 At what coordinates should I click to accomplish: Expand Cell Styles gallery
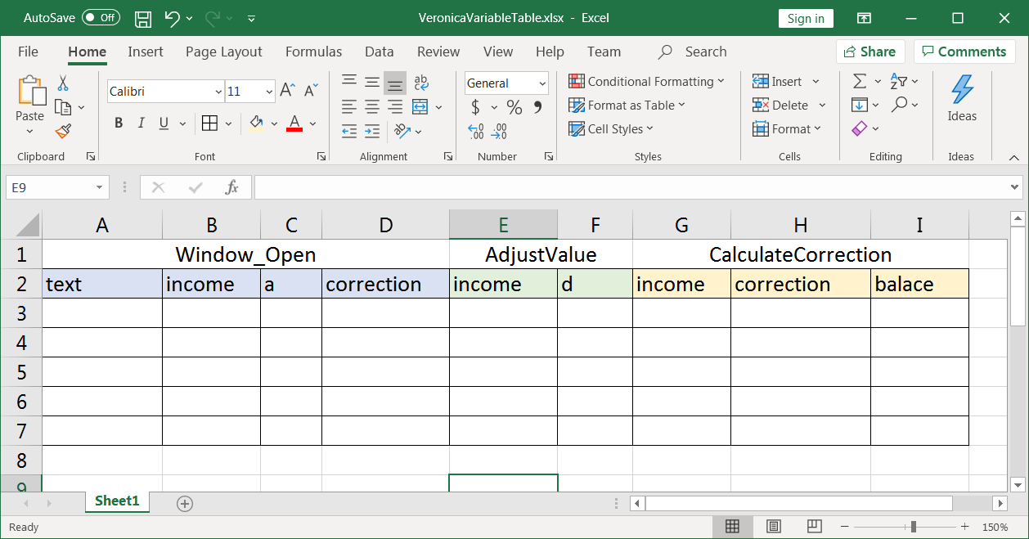pos(611,129)
